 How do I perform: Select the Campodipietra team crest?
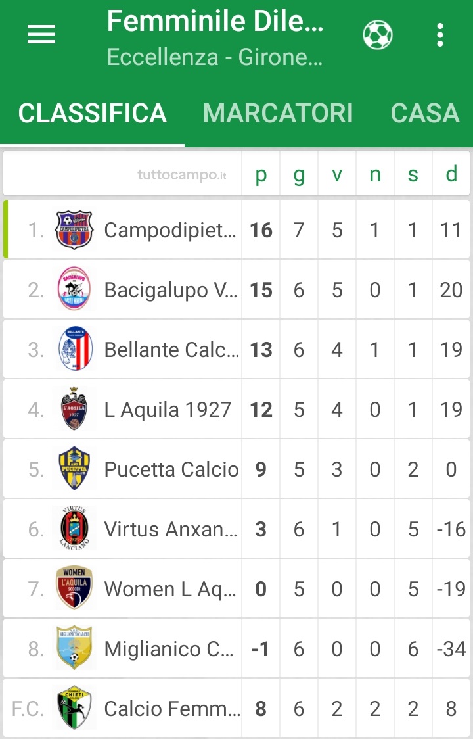tap(74, 229)
